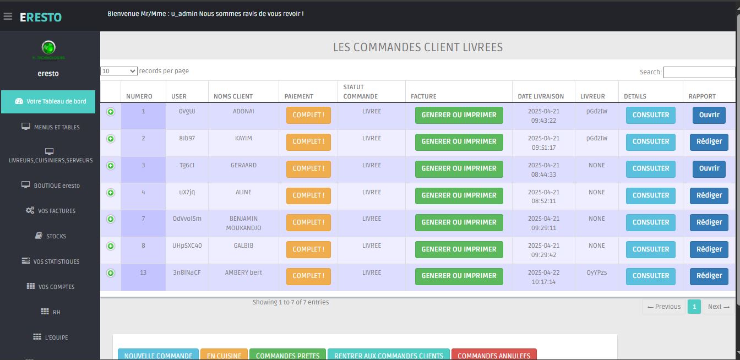Open VOS STATISTIQUES in the sidebar
The width and height of the screenshot is (740, 360).
51,261
